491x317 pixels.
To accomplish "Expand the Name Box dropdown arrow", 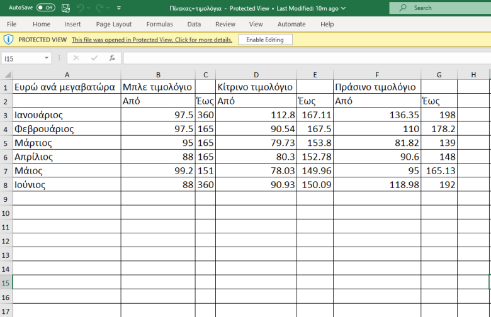I will tap(47, 58).
